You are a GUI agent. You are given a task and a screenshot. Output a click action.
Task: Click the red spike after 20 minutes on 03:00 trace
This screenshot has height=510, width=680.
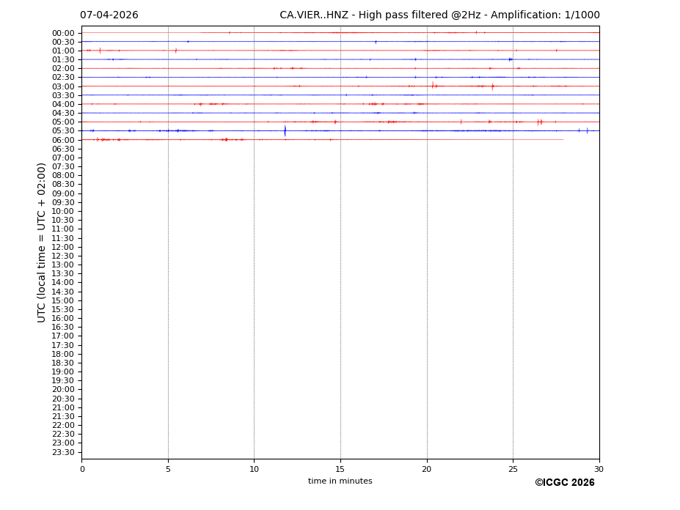coord(433,86)
